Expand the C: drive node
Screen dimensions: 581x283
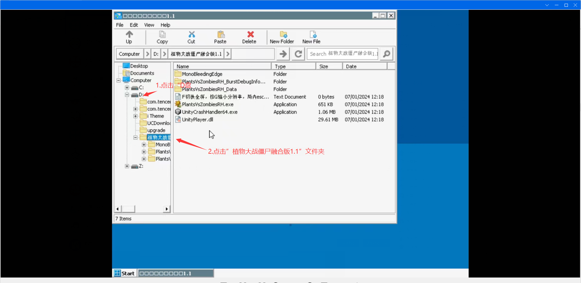point(127,88)
